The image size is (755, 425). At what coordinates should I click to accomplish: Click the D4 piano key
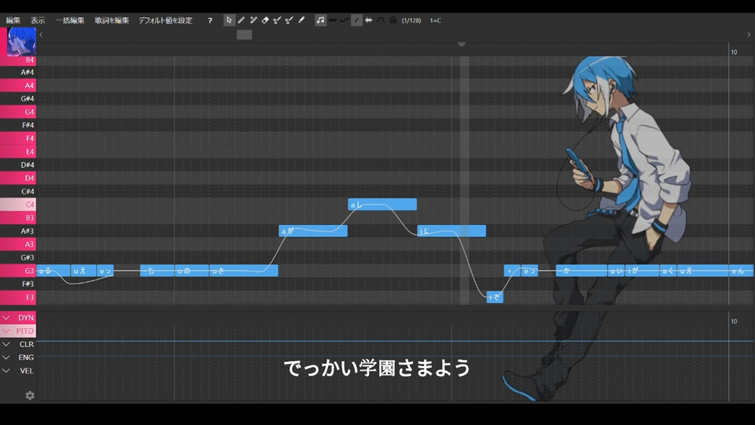[x=18, y=178]
